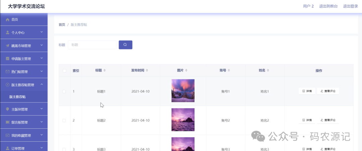Click the chart icon beside 申请版主管理
This screenshot has height=151, width=362.
(7, 59)
